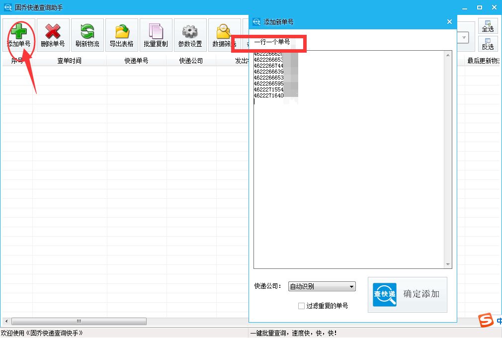Maximize the 固乔快递查询助手 window
The width and height of the screenshot is (502, 338).
pyautogui.click(x=480, y=7)
